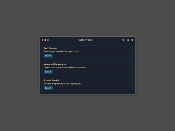Click 'Access a repository of hacking exploits' text
This screenshot has height=131, width=175.
(x=63, y=84)
